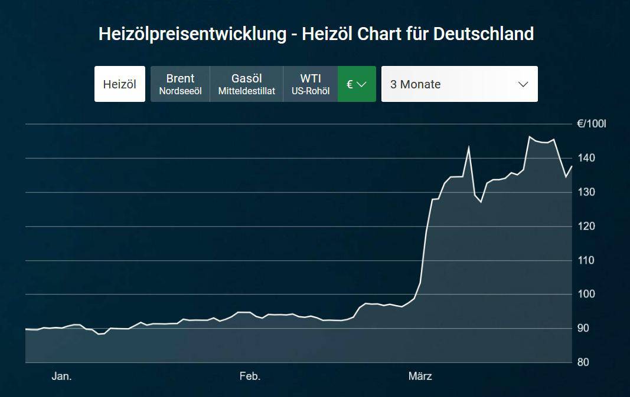This screenshot has width=630, height=397.
Task: Click the €/100l unit label
Action: 592,124
